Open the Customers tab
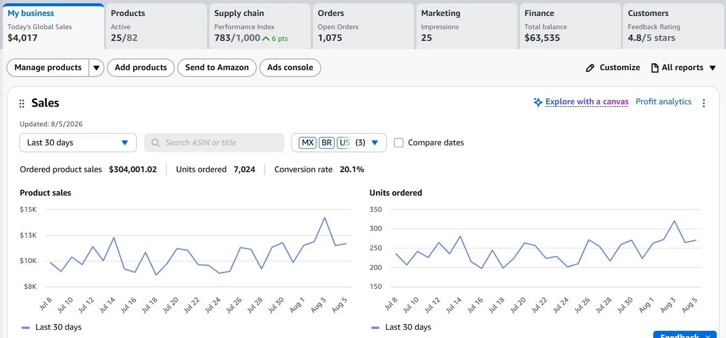 pos(674,26)
